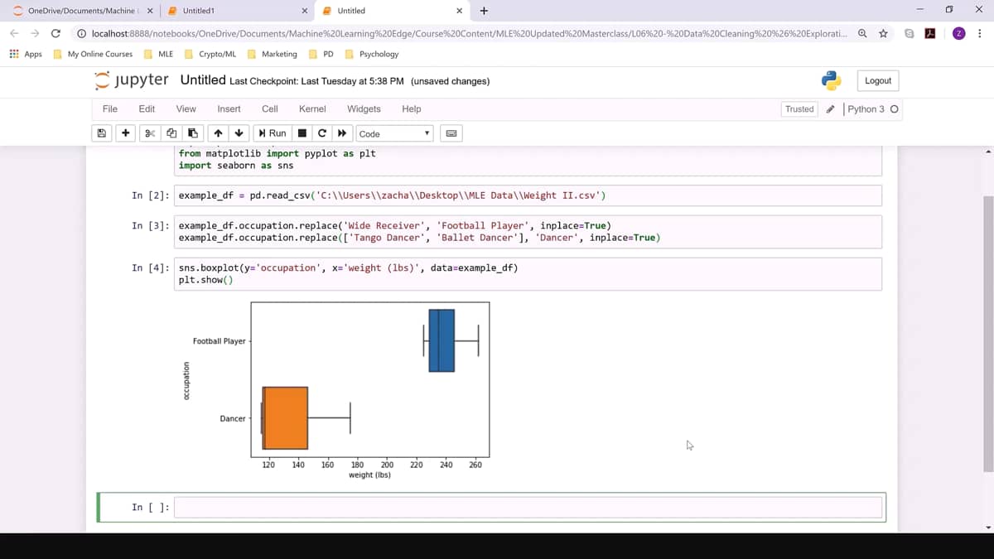Click the Python logo icon
The image size is (994, 559).
point(831,80)
